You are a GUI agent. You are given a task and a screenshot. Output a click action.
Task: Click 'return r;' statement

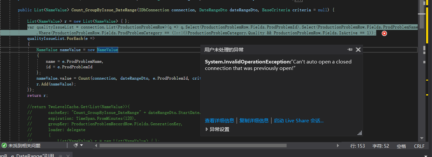click(x=37, y=95)
